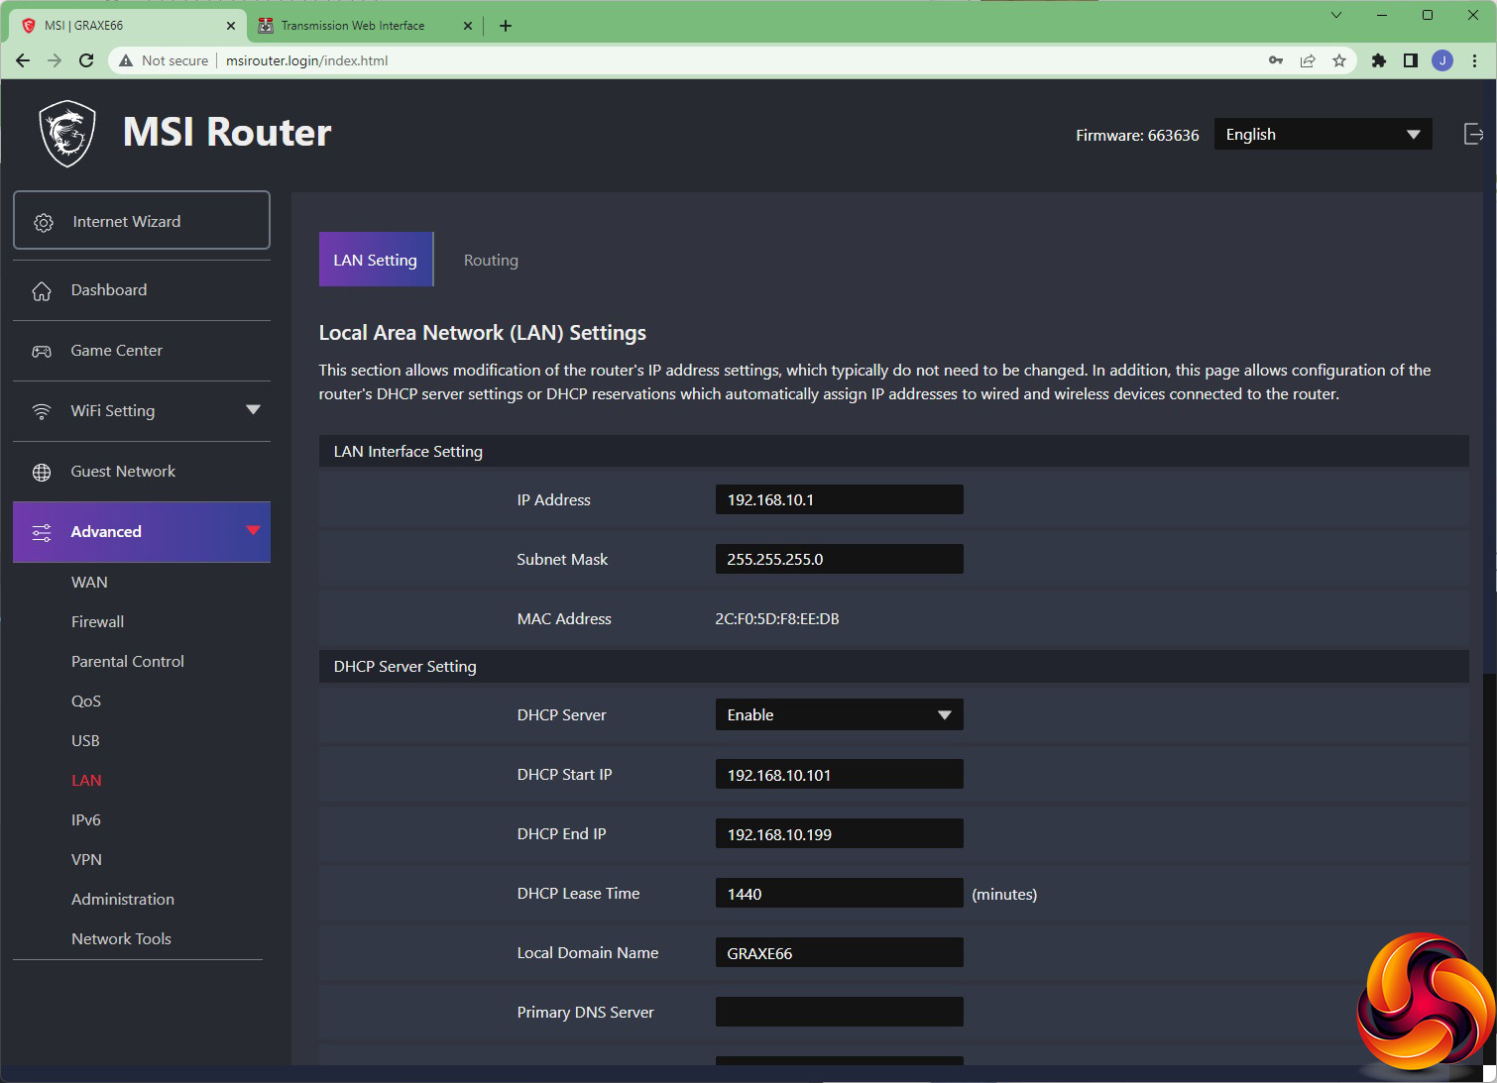
Task: Collapse the Advanced menu section
Action: pyautogui.click(x=253, y=531)
